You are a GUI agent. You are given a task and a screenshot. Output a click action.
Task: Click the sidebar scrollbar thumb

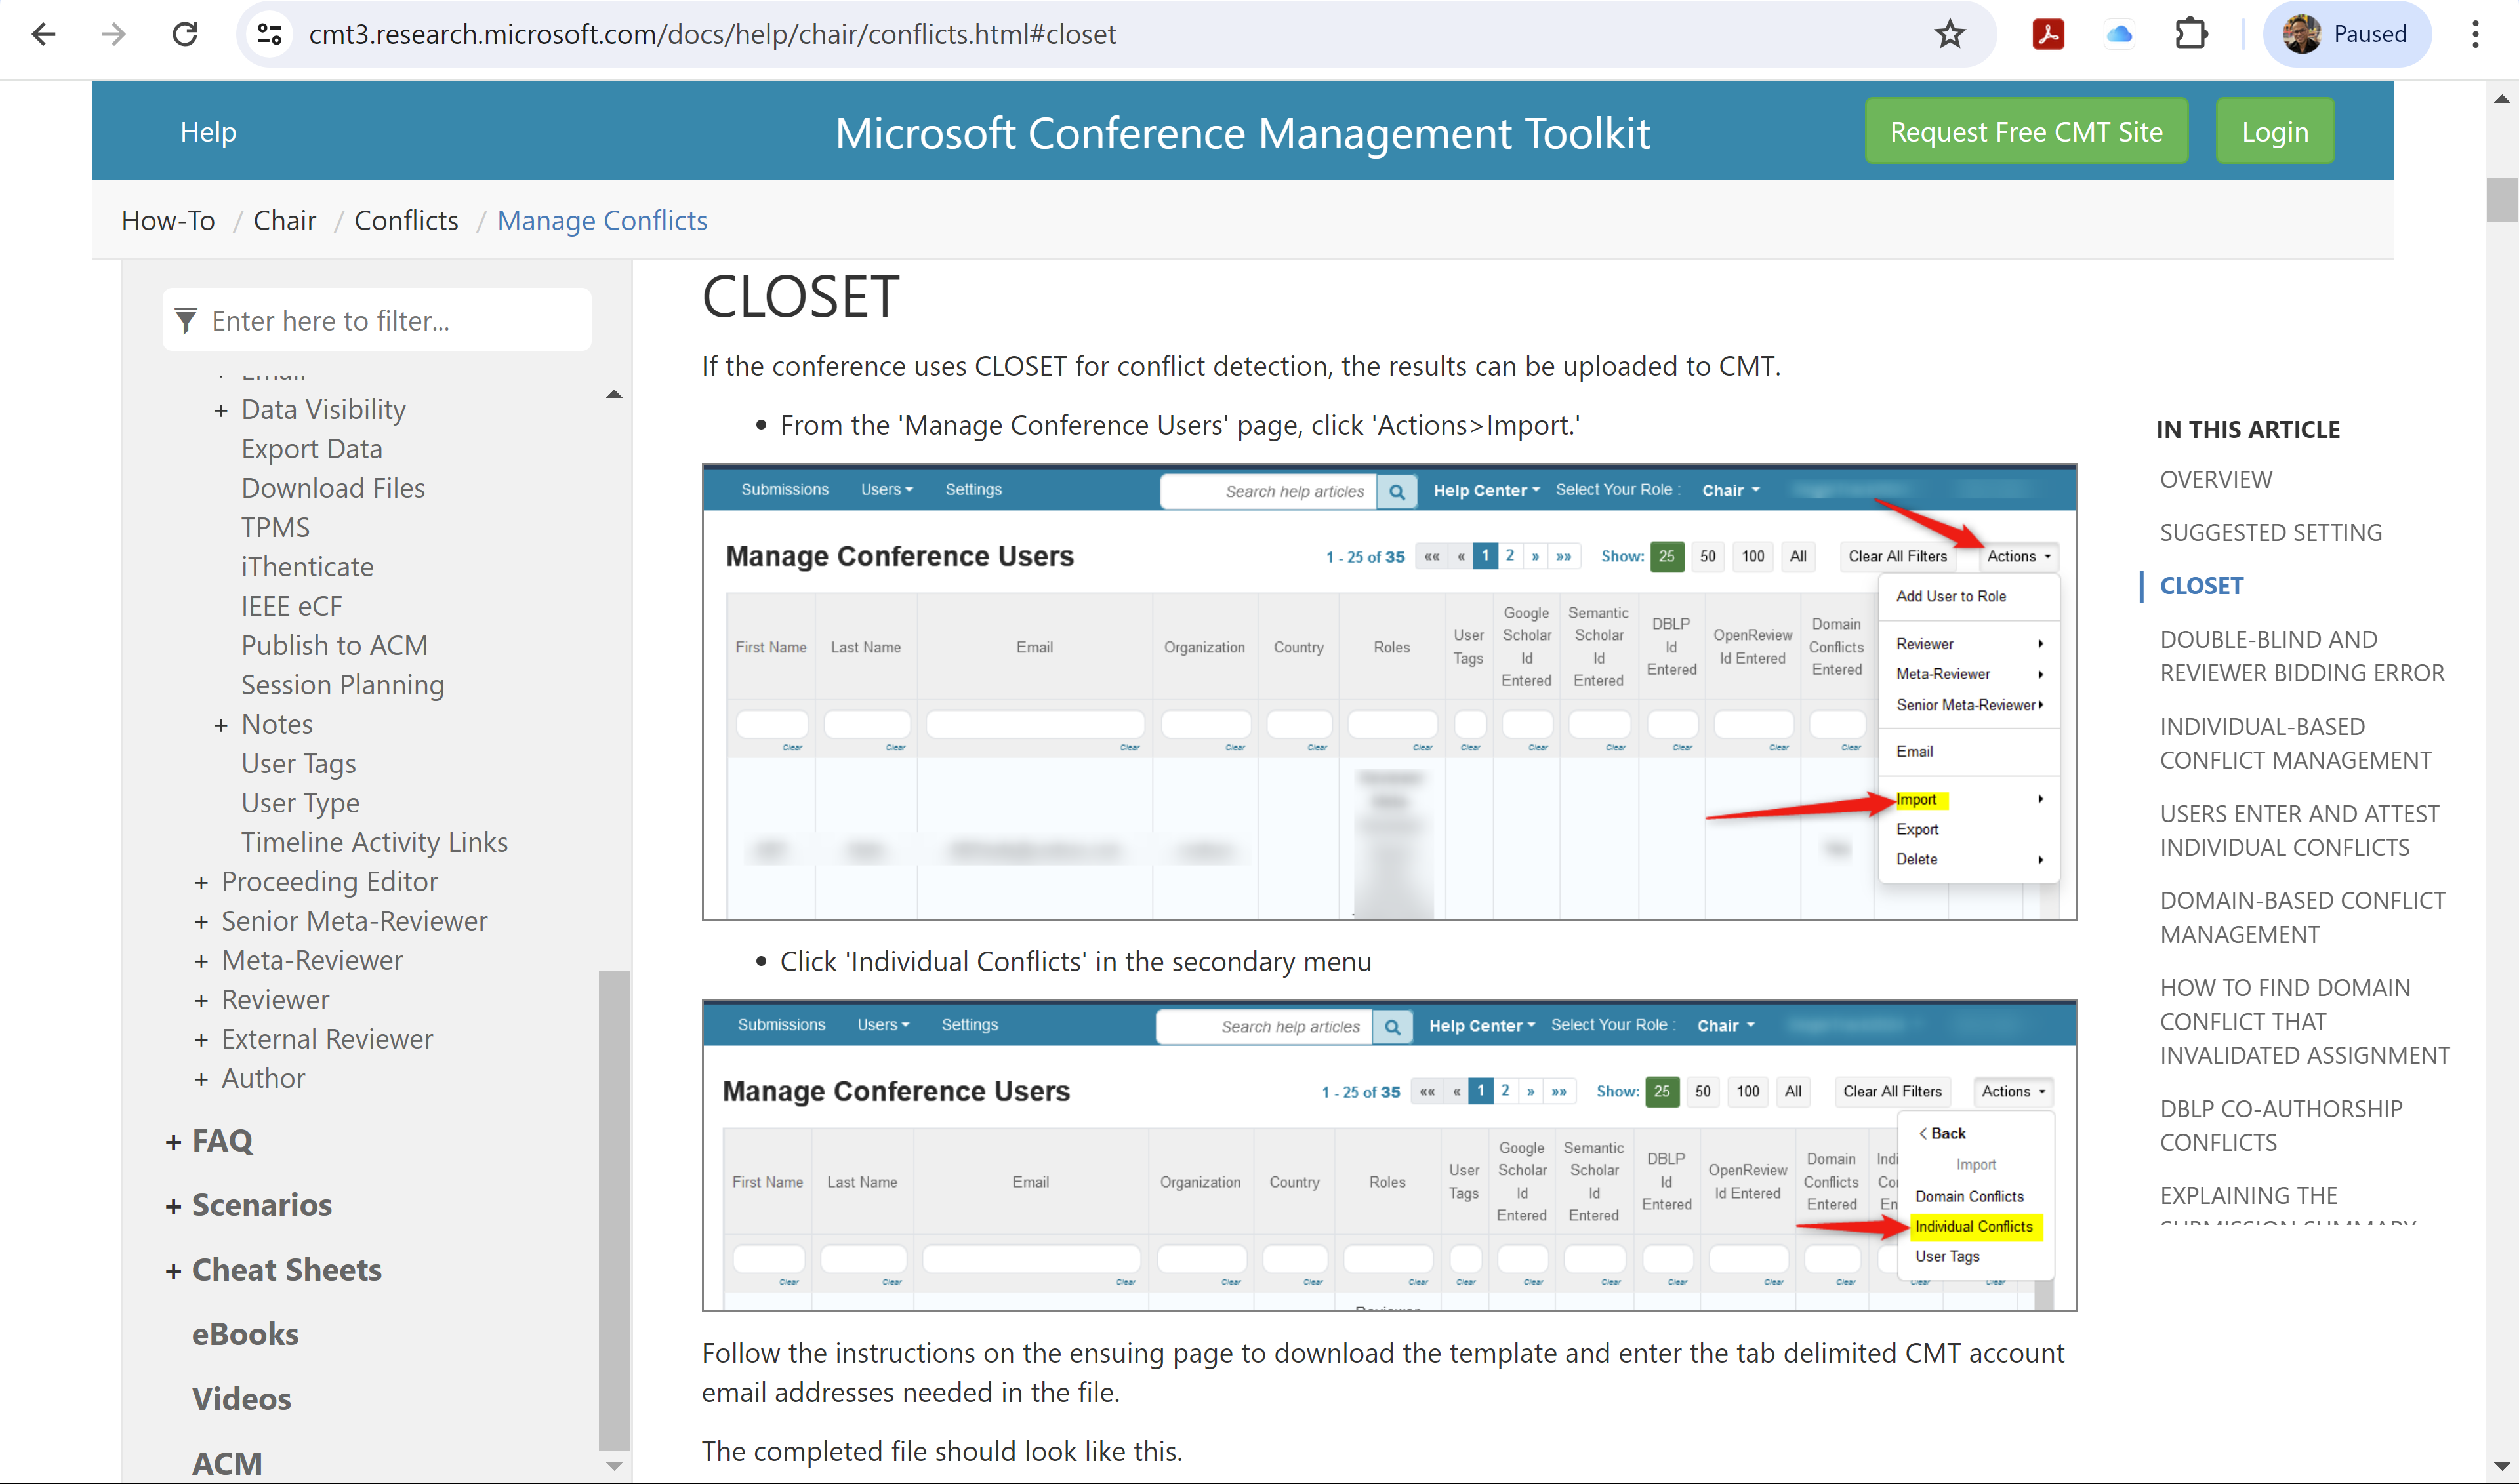point(614,1210)
